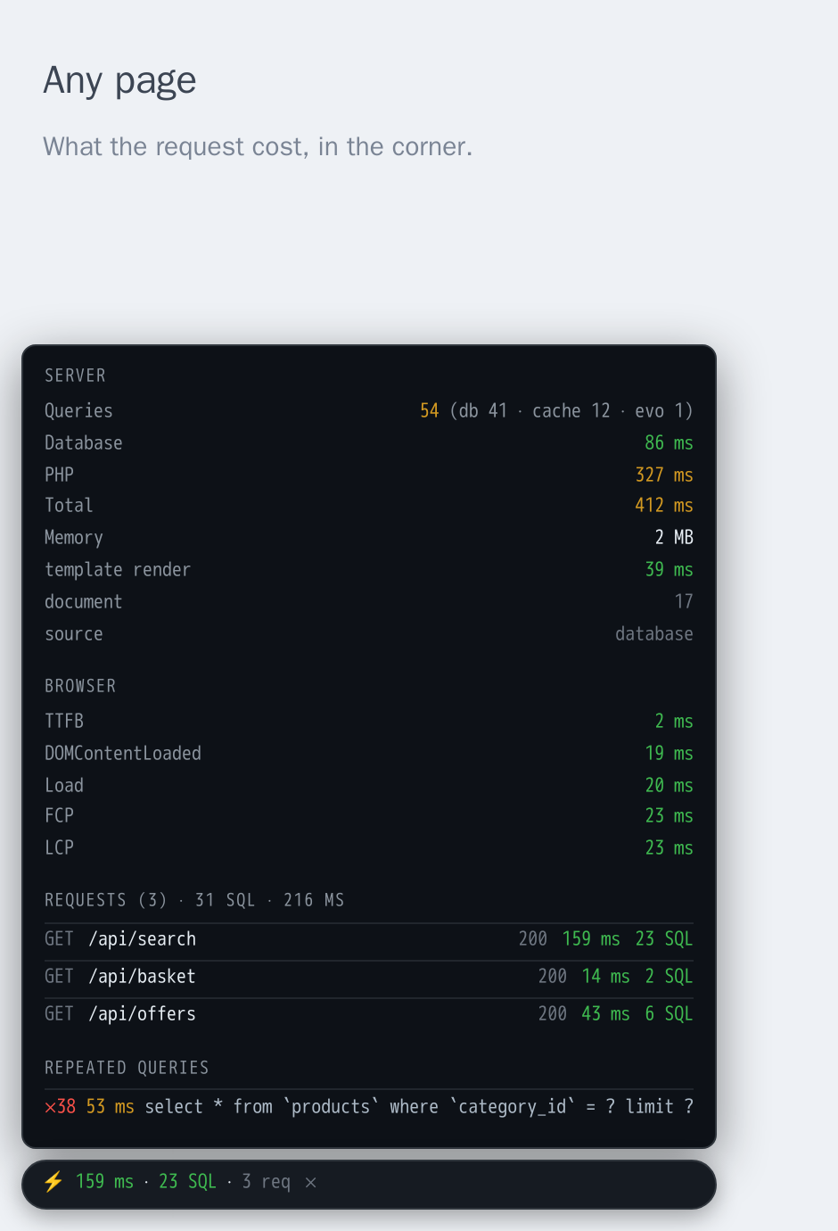Click the lightning bolt icon in the bar
This screenshot has width=838, height=1231.
pyautogui.click(x=53, y=1182)
